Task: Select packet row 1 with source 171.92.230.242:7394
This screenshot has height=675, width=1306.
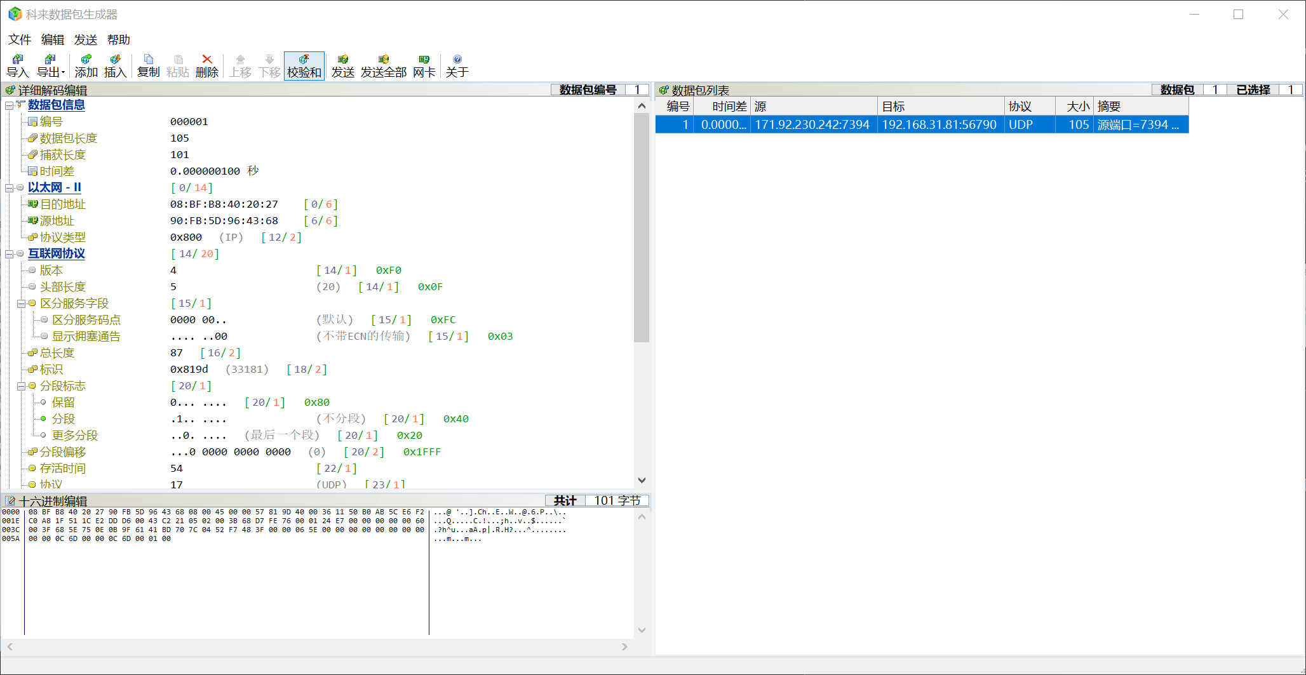Action: [922, 124]
